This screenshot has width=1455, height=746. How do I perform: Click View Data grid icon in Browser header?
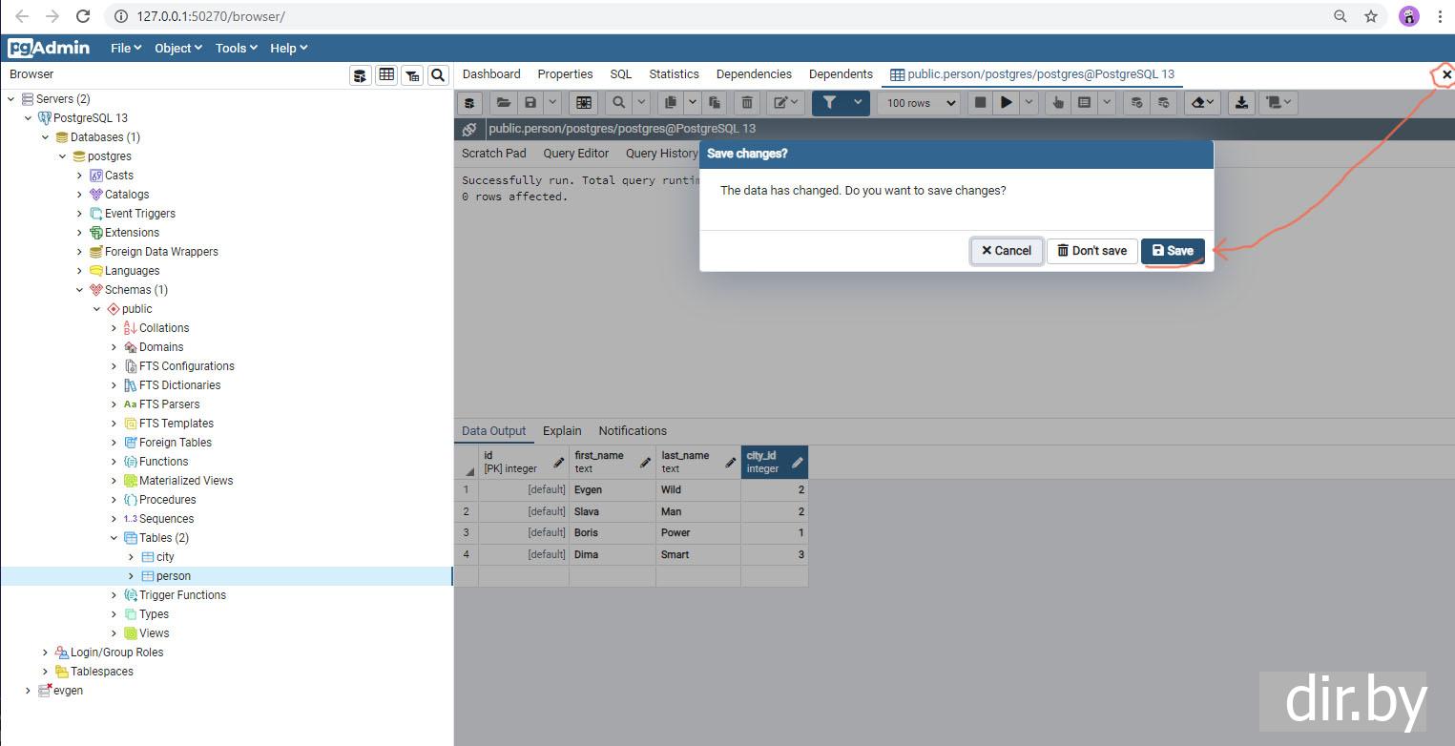[x=386, y=75]
